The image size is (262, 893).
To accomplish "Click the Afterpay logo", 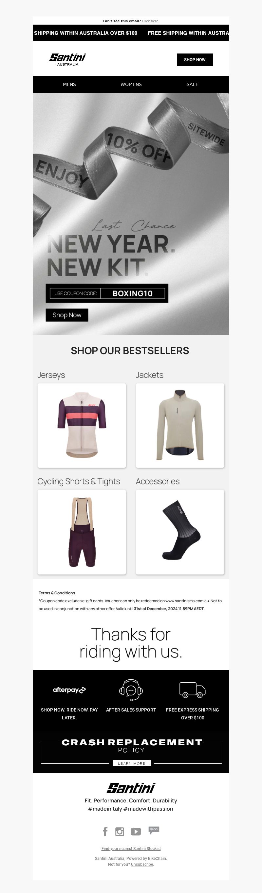I will tap(69, 690).
